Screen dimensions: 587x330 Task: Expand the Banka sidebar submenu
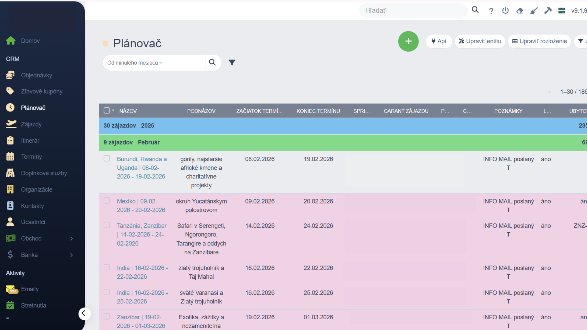click(72, 255)
